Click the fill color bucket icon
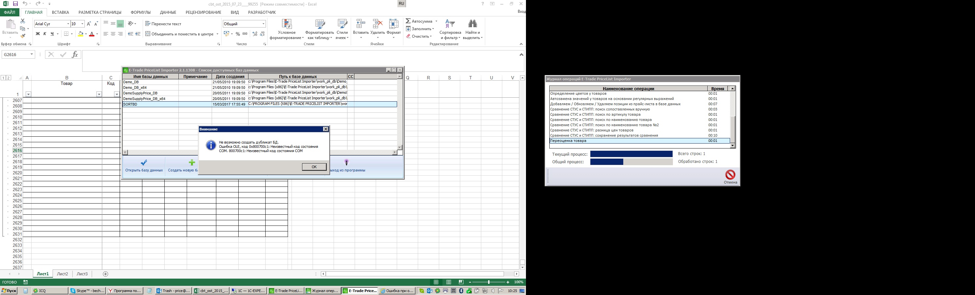This screenshot has height=295, width=975. [80, 34]
